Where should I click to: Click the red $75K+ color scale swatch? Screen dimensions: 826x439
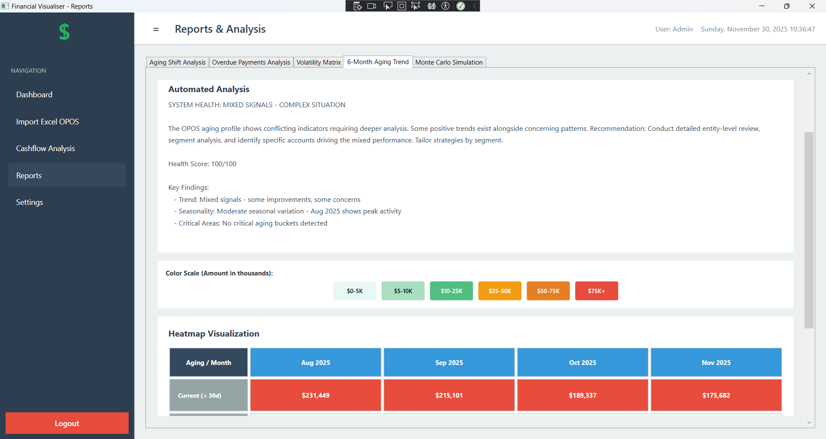(596, 291)
